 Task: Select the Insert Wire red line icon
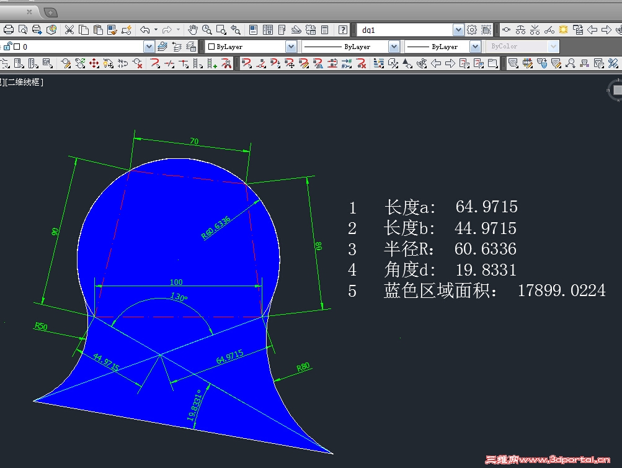[155, 63]
